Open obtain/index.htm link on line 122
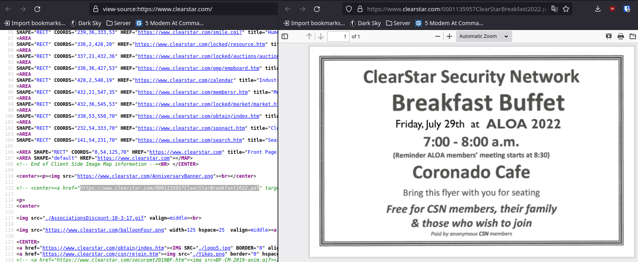This screenshot has width=638, height=262. pyautogui.click(x=103, y=248)
